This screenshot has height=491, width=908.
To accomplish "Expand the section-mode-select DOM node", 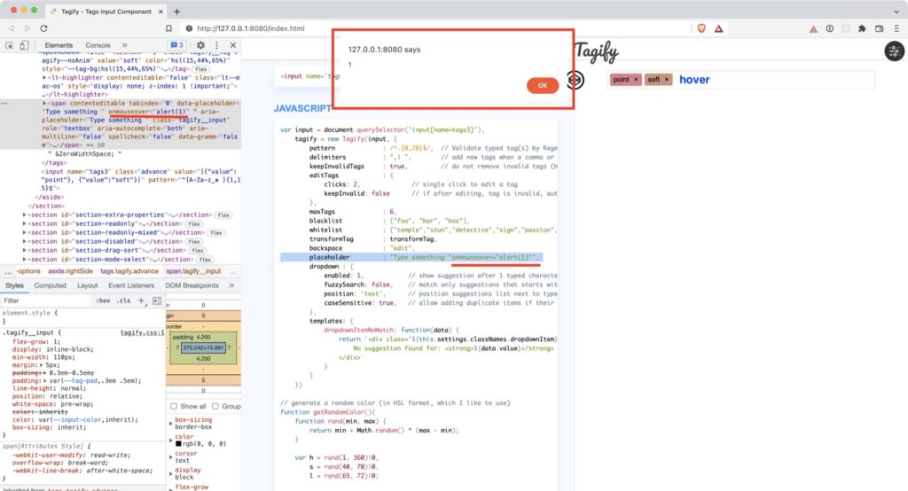I will click(24, 260).
